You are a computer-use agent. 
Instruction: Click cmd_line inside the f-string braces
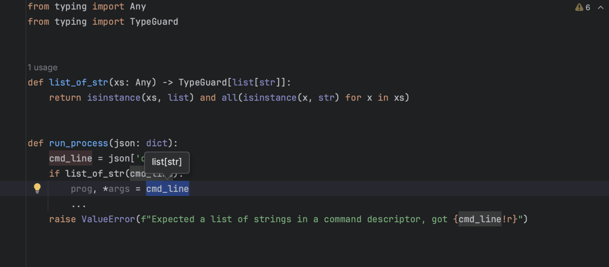click(480, 219)
